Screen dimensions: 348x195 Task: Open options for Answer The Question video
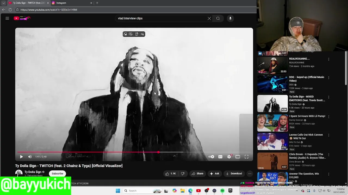click(x=329, y=174)
